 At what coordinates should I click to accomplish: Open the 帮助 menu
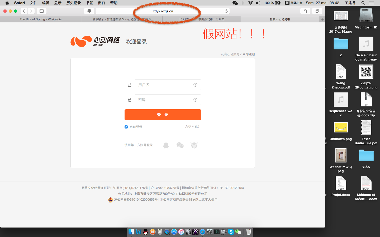point(114,3)
